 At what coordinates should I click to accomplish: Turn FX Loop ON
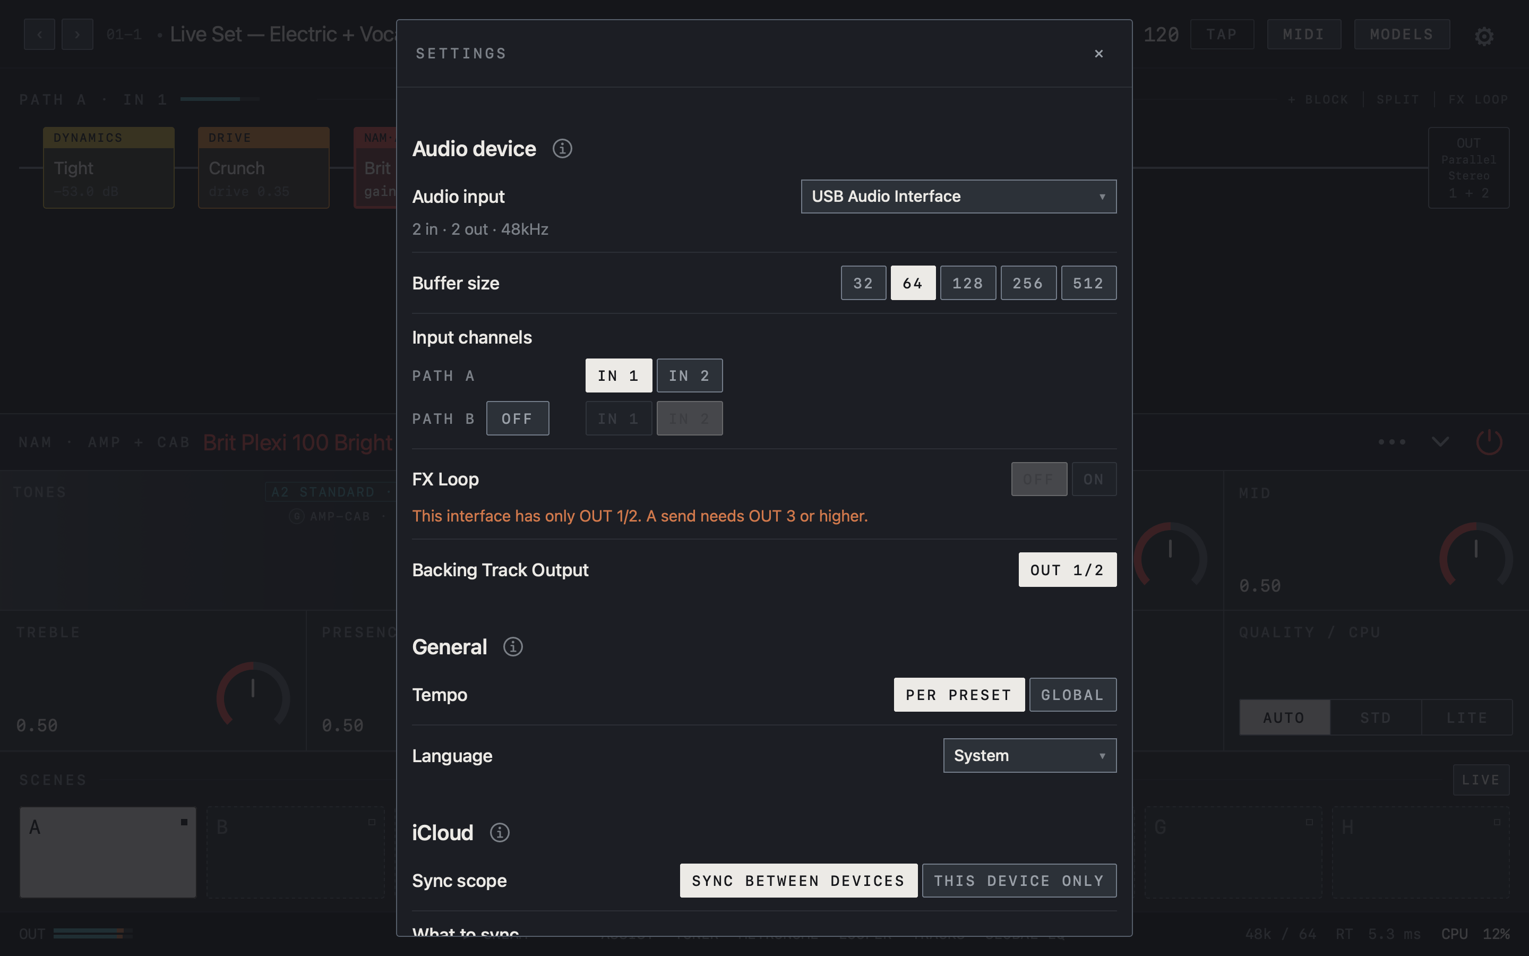coord(1094,479)
